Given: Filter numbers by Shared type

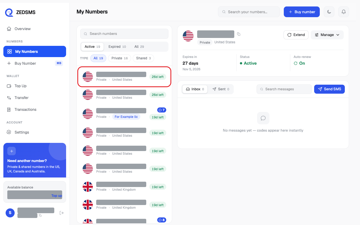Looking at the screenshot, I should tap(143, 58).
